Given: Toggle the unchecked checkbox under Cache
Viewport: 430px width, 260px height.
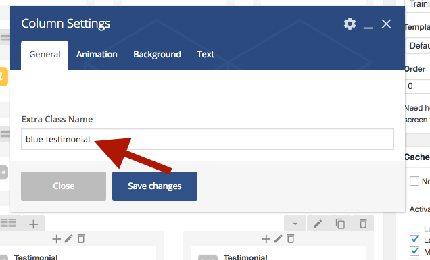Looking at the screenshot, I should point(414,181).
